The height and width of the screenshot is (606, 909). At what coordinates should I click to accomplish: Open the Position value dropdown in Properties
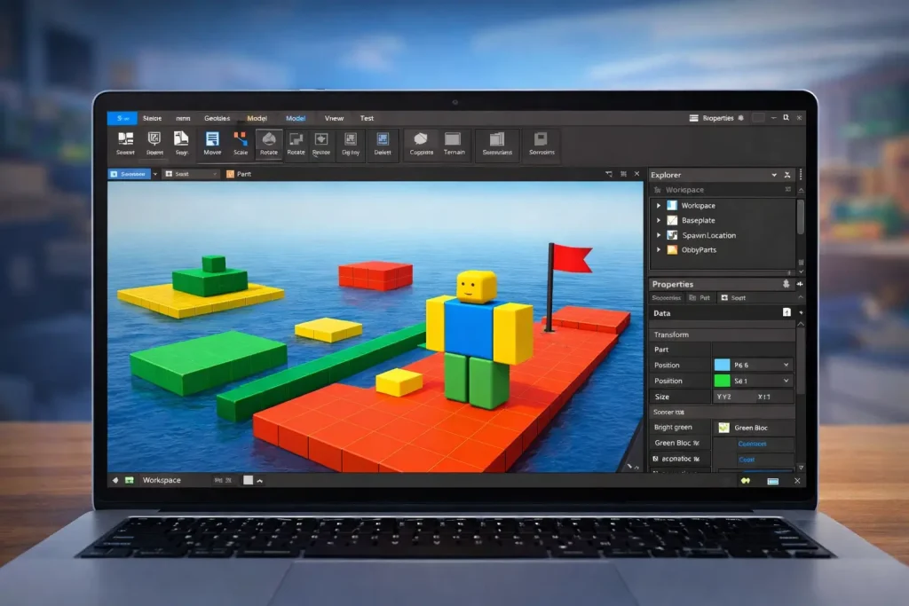coord(786,364)
